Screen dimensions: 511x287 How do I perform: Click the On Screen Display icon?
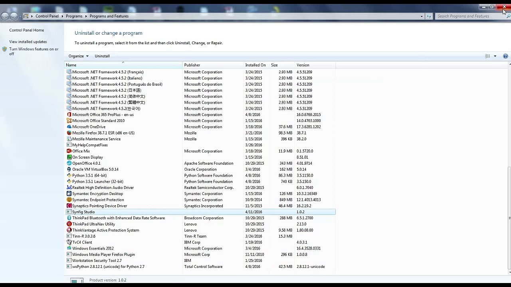69,157
